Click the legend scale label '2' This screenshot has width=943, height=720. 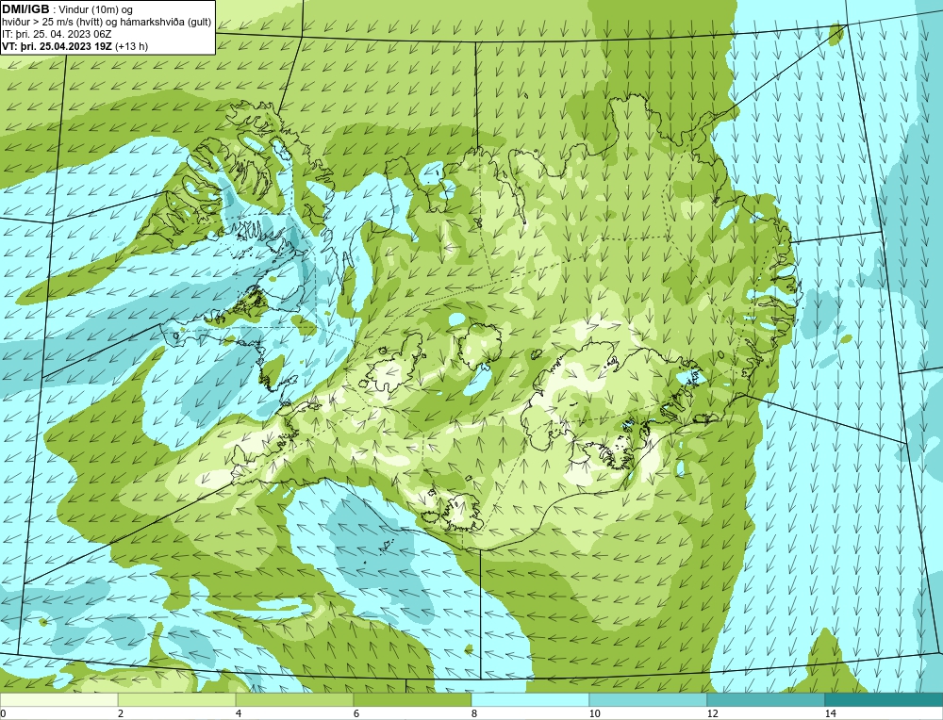121,713
